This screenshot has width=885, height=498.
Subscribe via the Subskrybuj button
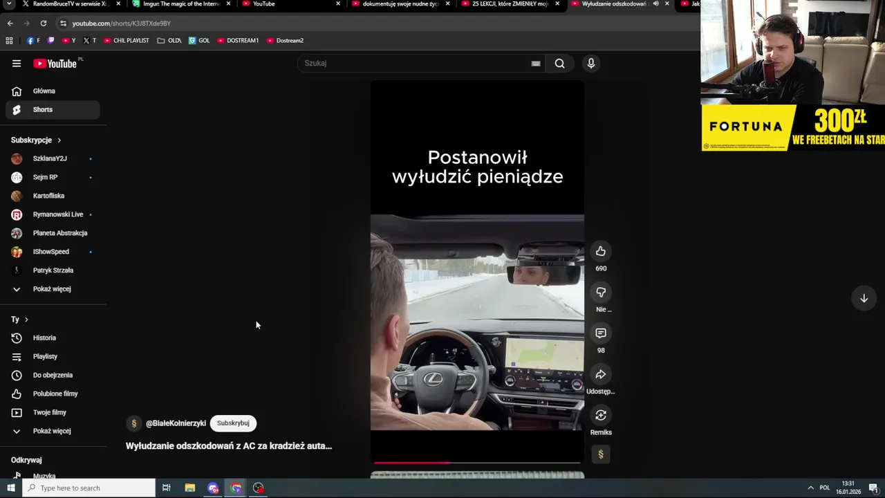pyautogui.click(x=233, y=423)
